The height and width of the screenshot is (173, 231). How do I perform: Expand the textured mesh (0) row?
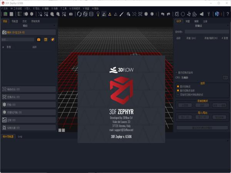click(x=29, y=112)
